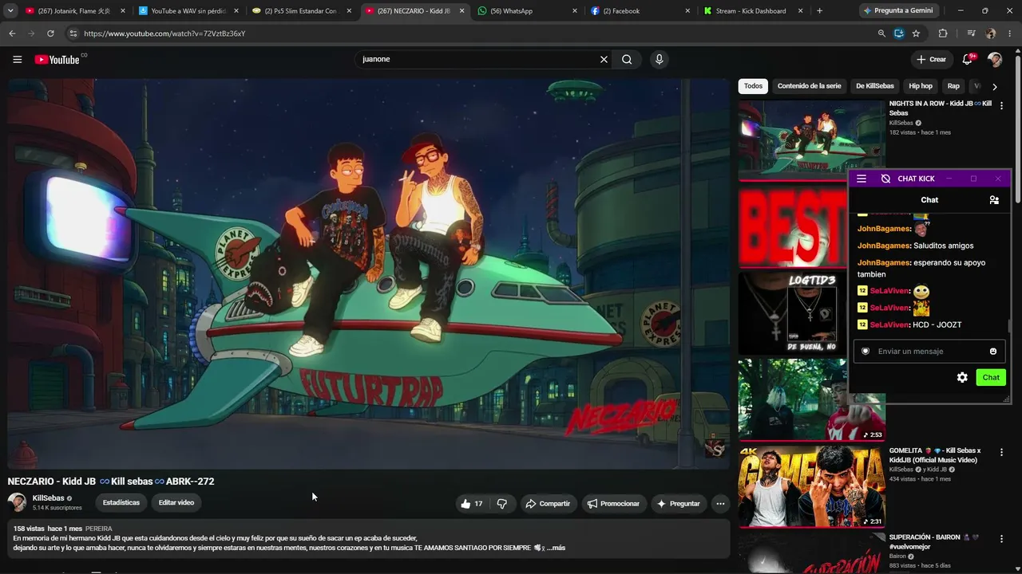Viewport: 1022px width, 574px height.
Task: Click the Crear button
Action: click(x=931, y=59)
